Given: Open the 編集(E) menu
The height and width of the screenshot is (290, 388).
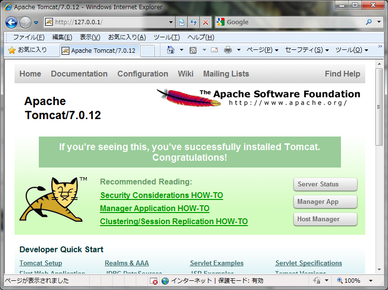Looking at the screenshot, I should coord(62,37).
